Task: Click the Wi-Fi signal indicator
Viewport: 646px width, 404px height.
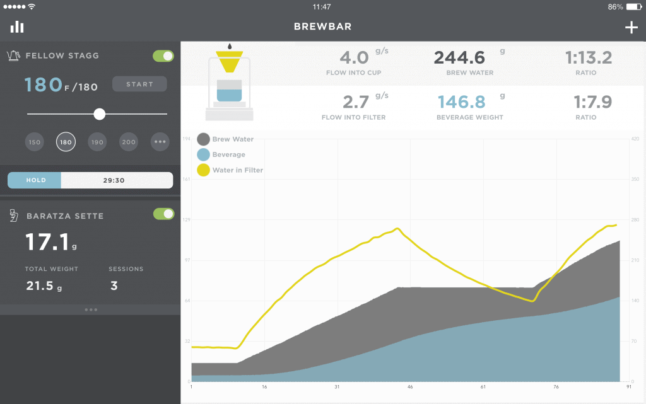Action: [x=32, y=7]
